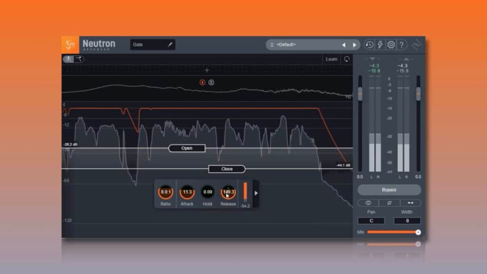Screen dimensions: 487x274
Task: Click the Gate module name field
Action: [x=153, y=45]
